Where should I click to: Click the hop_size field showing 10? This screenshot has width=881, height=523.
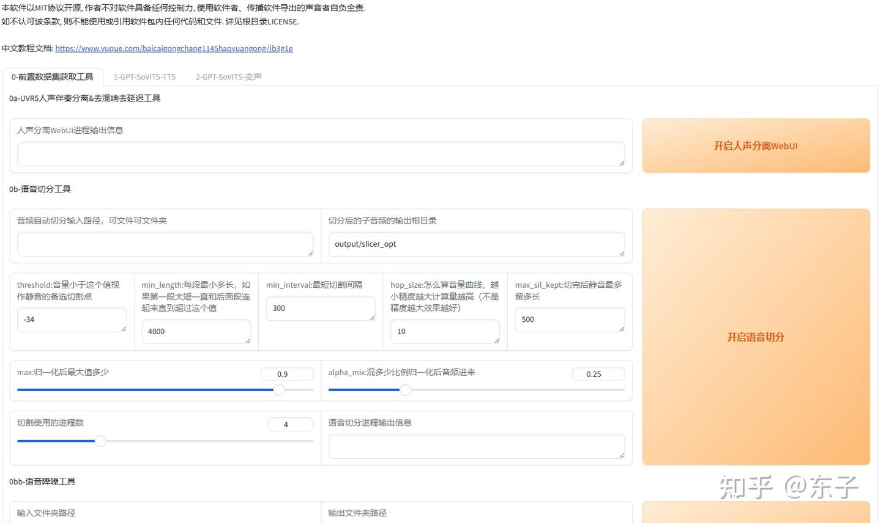tap(445, 331)
